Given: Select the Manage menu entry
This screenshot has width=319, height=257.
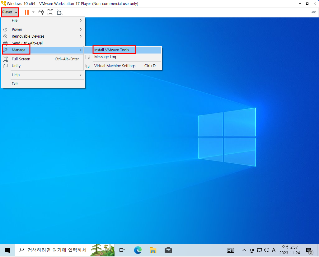Looking at the screenshot, I should [x=43, y=50].
